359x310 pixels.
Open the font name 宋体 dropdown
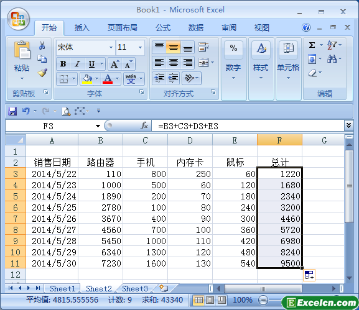(x=111, y=48)
